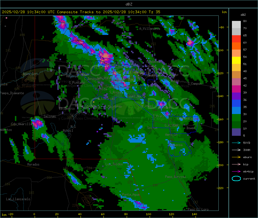The image size is (258, 218).
Task: Pick the yellow swatch below 54
Action: [x=236, y=60]
